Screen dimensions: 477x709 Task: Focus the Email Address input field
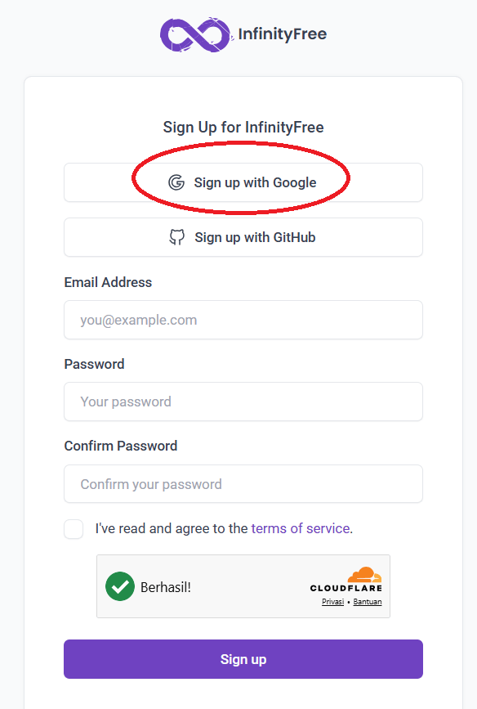pyautogui.click(x=243, y=320)
